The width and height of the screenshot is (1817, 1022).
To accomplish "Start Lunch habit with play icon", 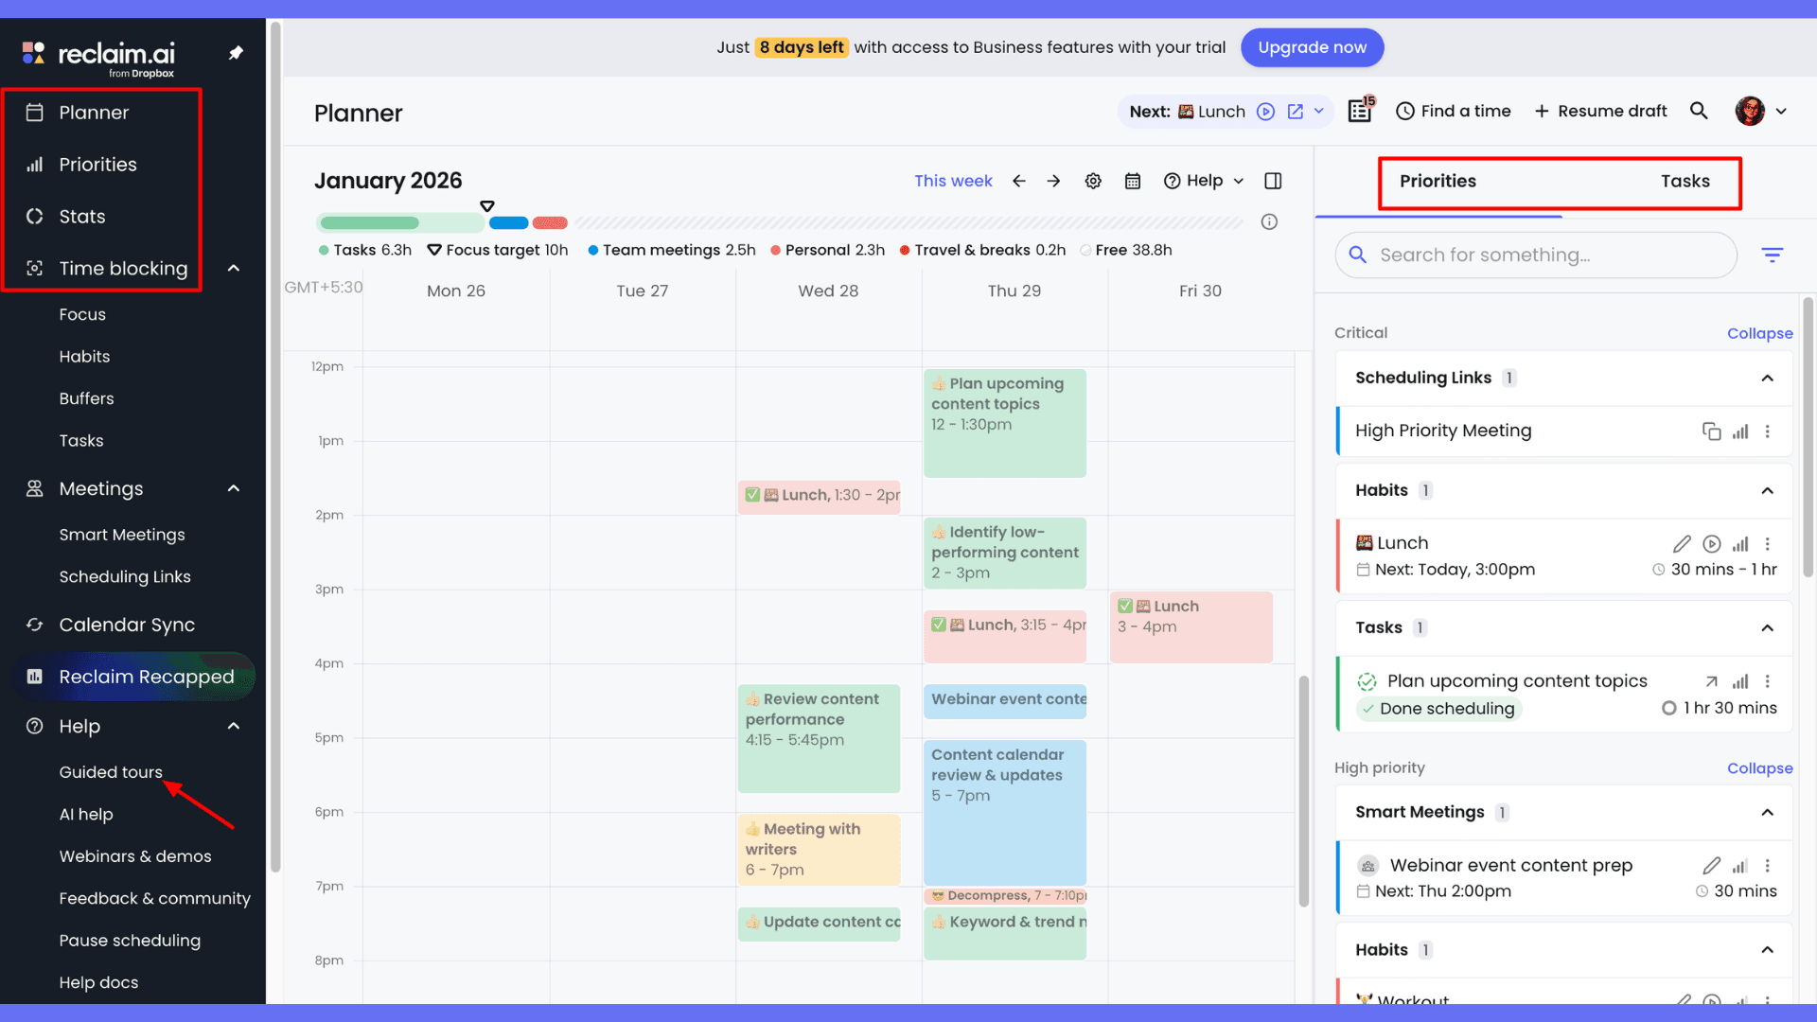I will [1711, 544].
